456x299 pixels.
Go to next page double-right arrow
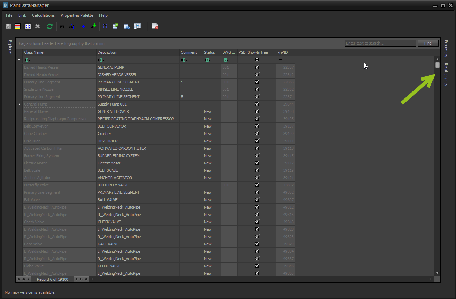coord(82,279)
